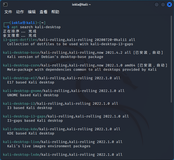Open the 文件 menu
This screenshot has height=160, width=174.
8,12
